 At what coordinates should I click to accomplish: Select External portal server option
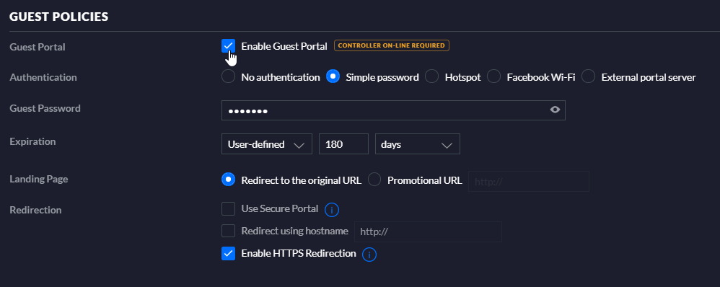click(x=588, y=76)
